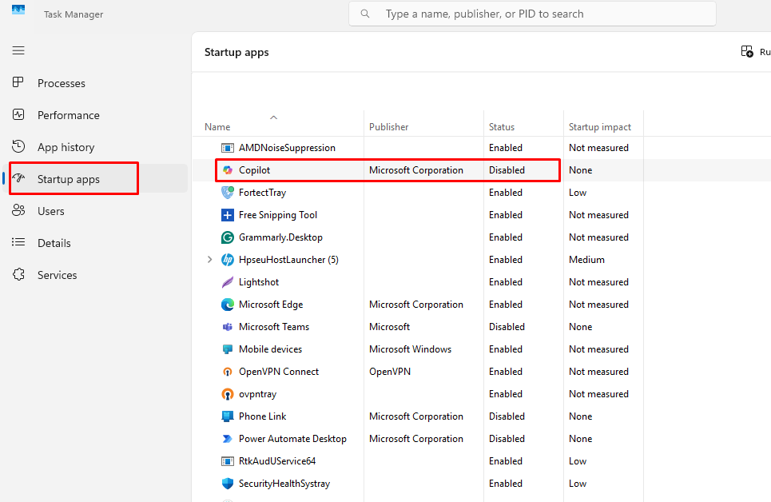Click the Performance sidebar icon

18,114
